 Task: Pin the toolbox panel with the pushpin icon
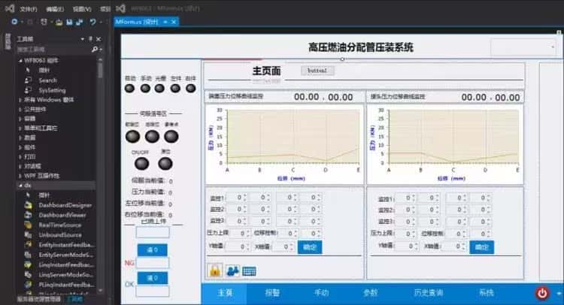pos(91,39)
